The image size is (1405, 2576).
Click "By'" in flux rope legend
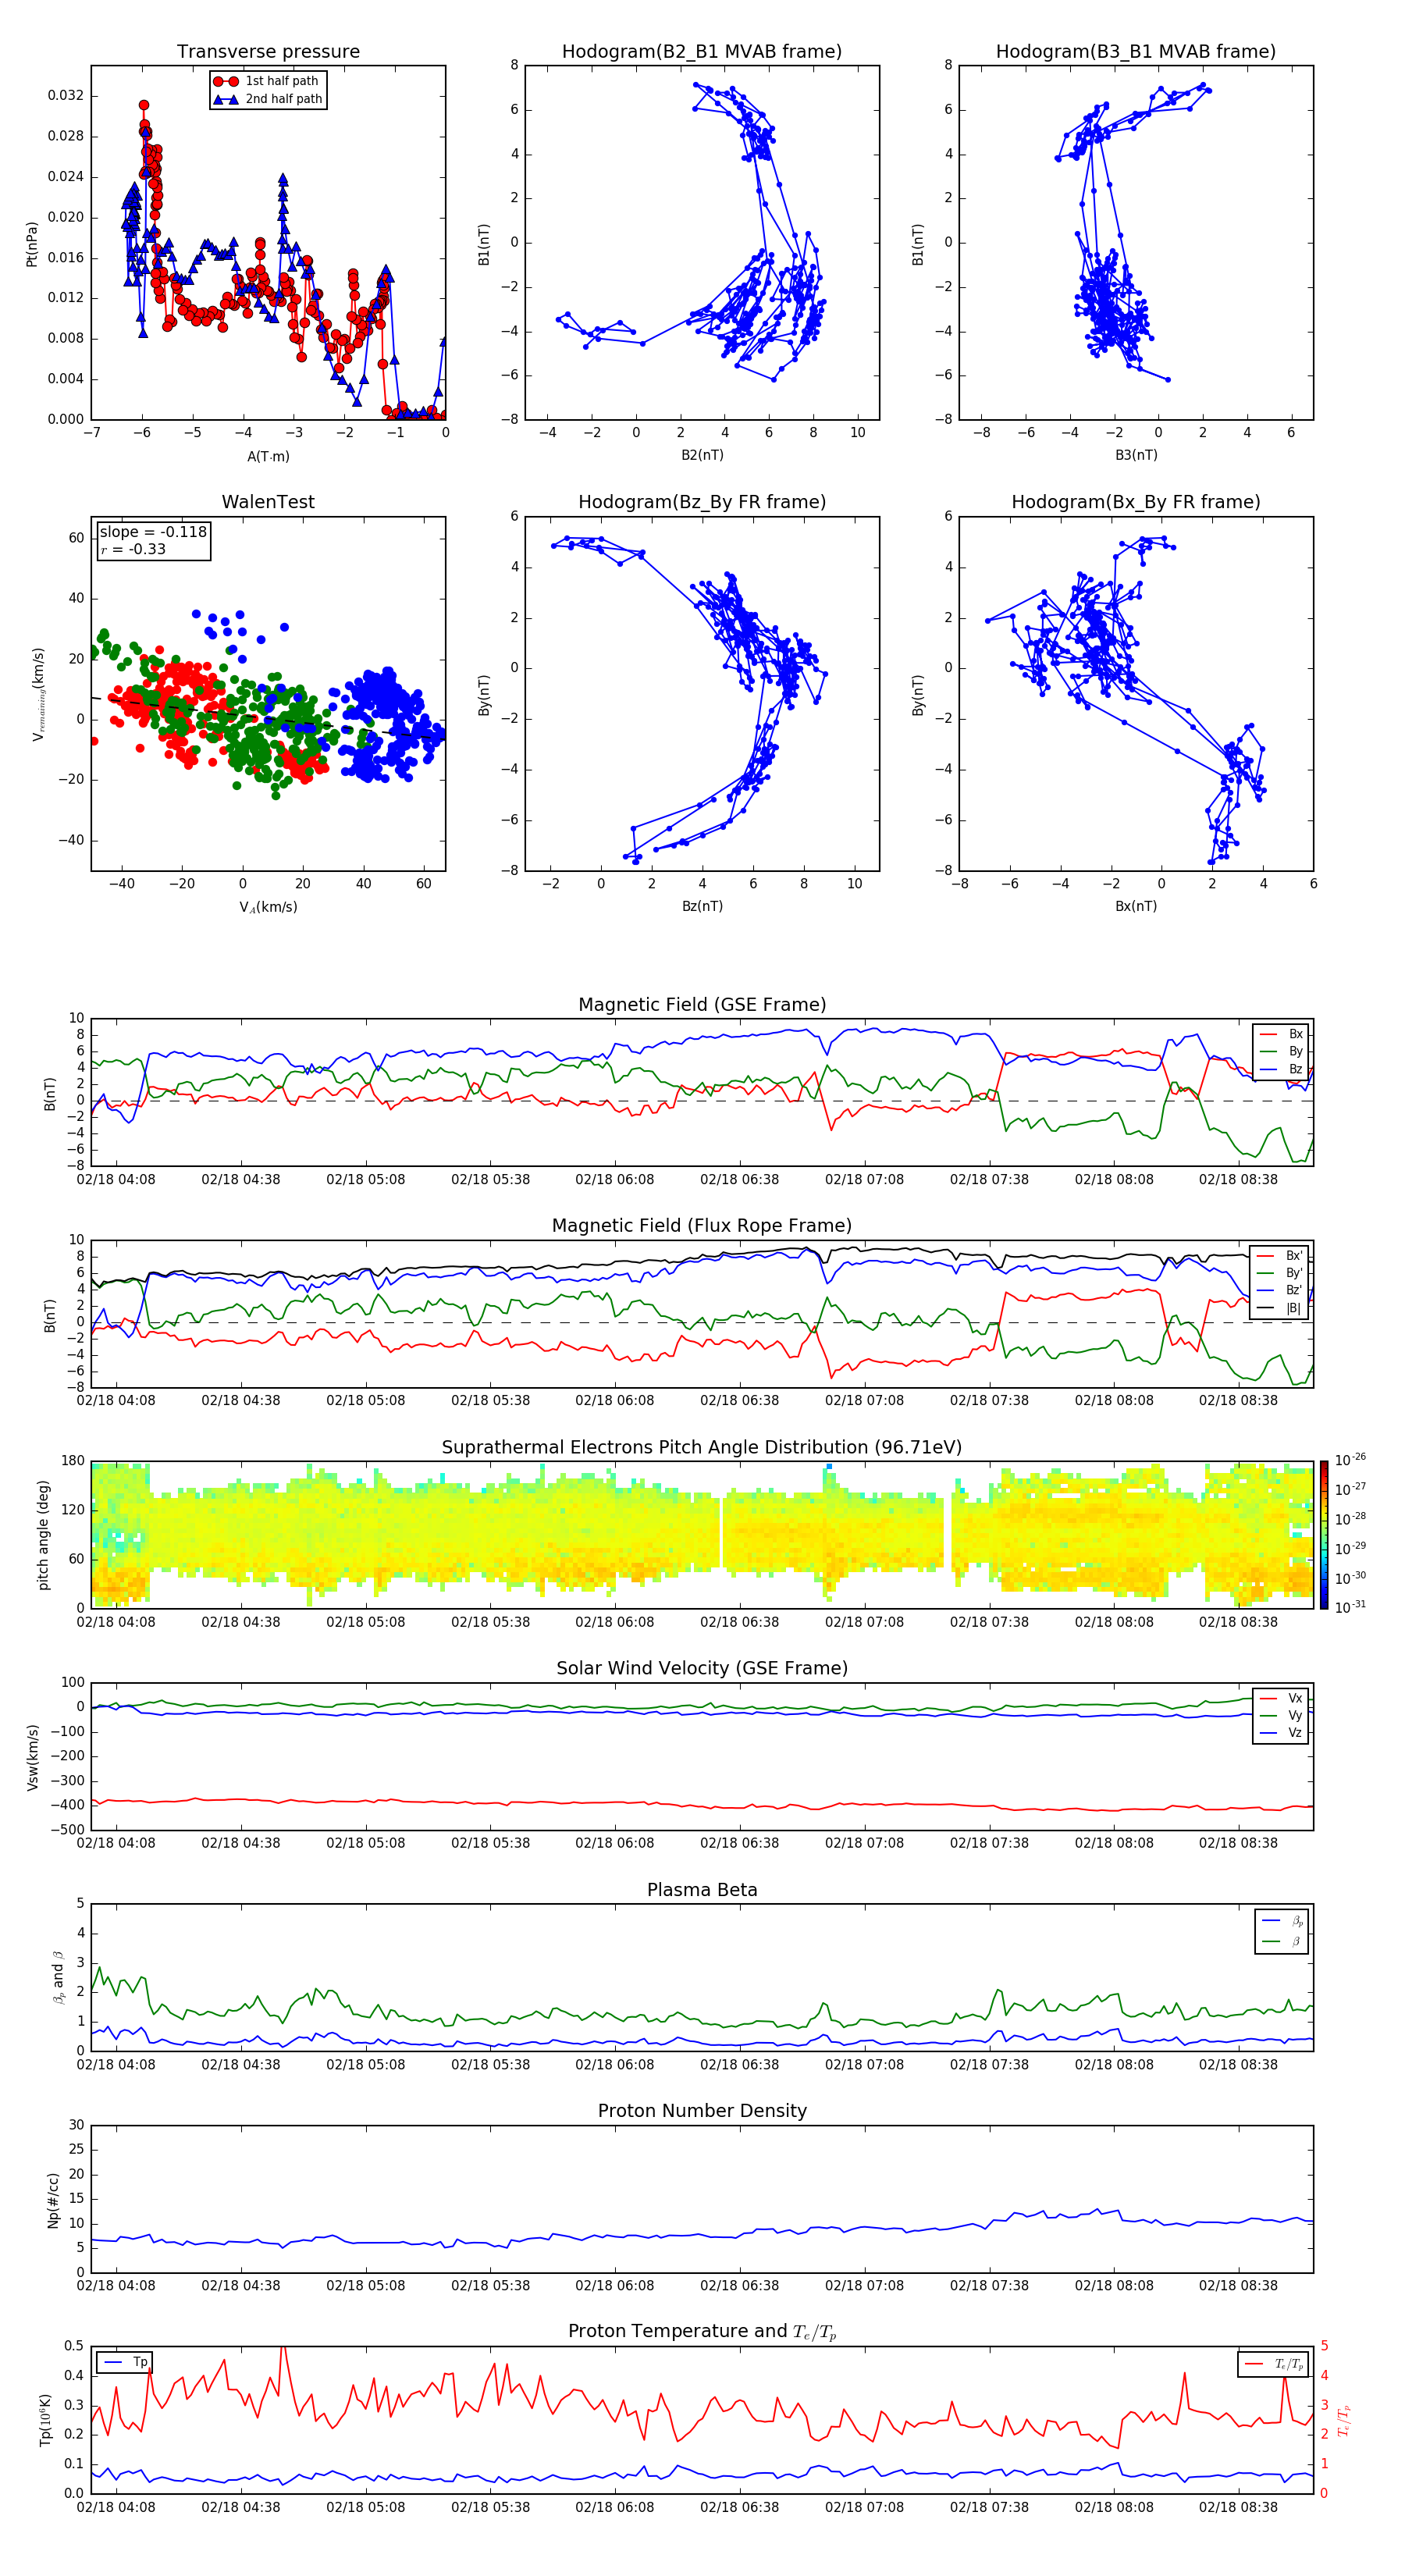(x=1281, y=1273)
